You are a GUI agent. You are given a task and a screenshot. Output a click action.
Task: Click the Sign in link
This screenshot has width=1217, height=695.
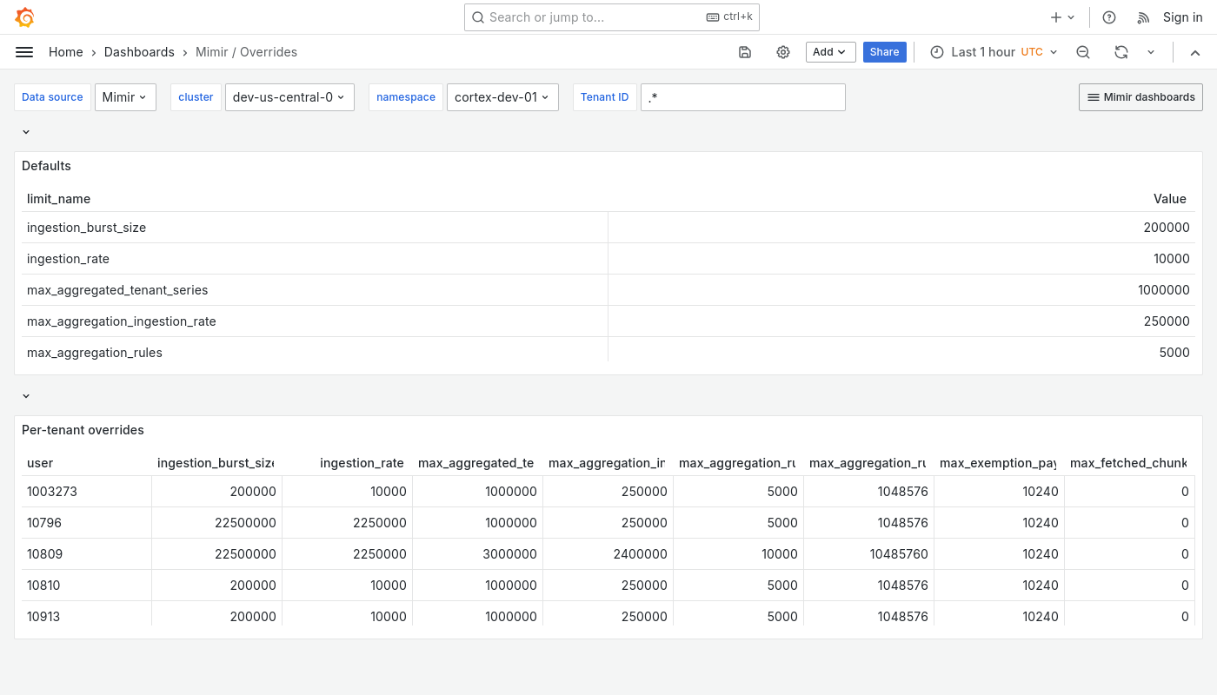tap(1182, 17)
